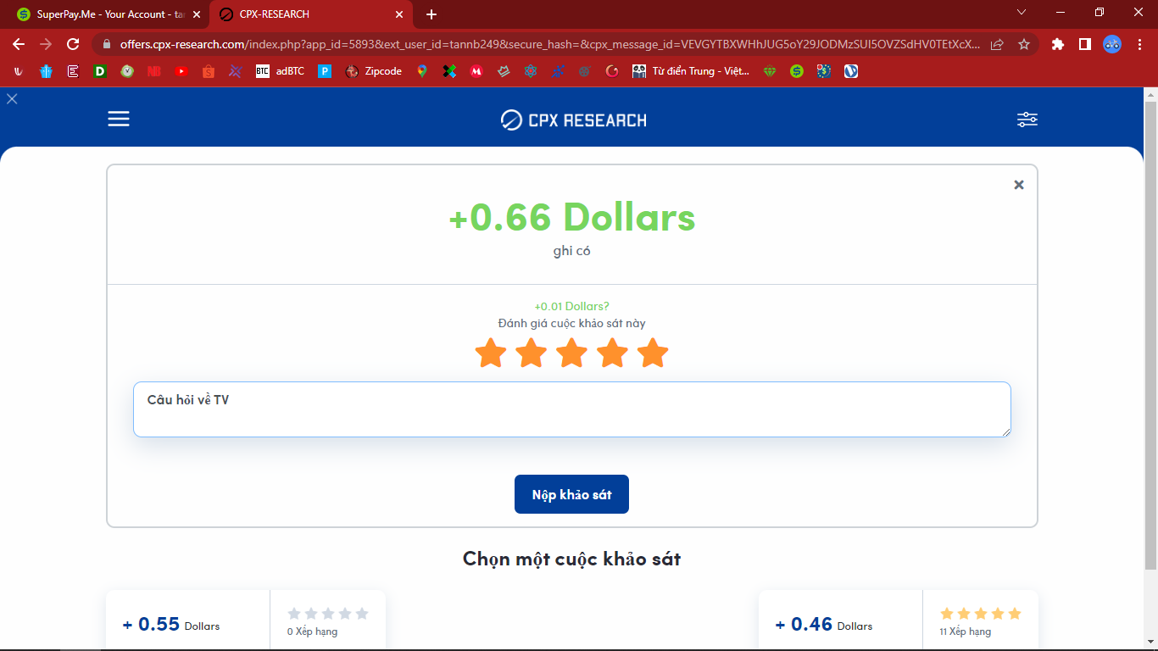This screenshot has width=1158, height=651.
Task: Open the Chrome three-dot menu
Action: coord(1139,44)
